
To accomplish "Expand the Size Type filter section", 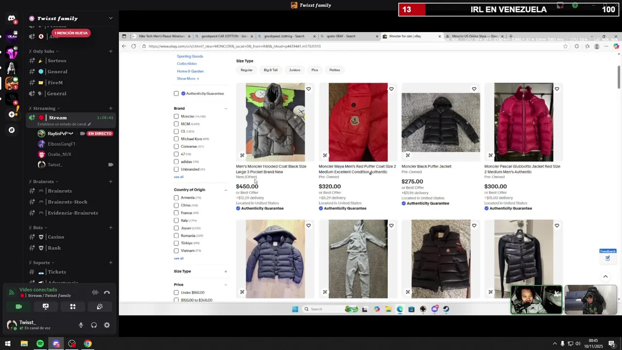I will coord(225,271).
